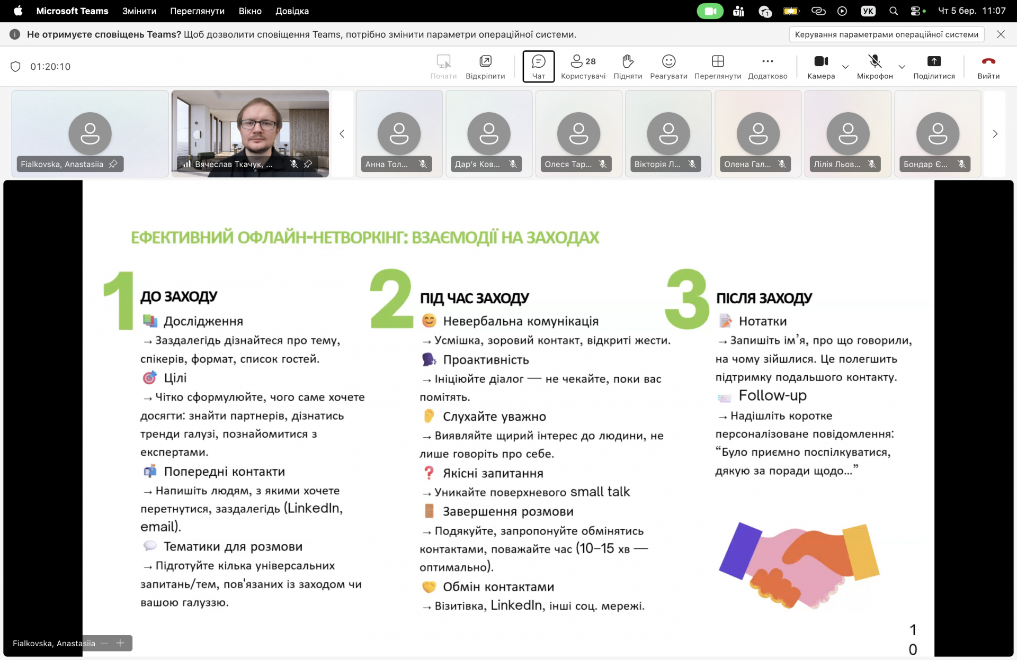1017x660 pixels.
Task: Open the view layout options
Action: [x=717, y=66]
